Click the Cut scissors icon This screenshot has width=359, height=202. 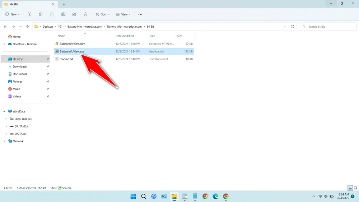tap(29, 14)
